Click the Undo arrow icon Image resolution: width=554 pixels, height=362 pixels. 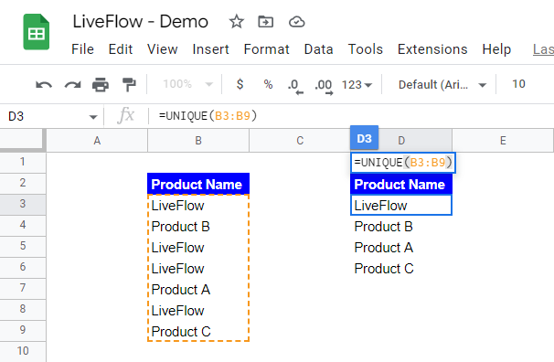(44, 85)
